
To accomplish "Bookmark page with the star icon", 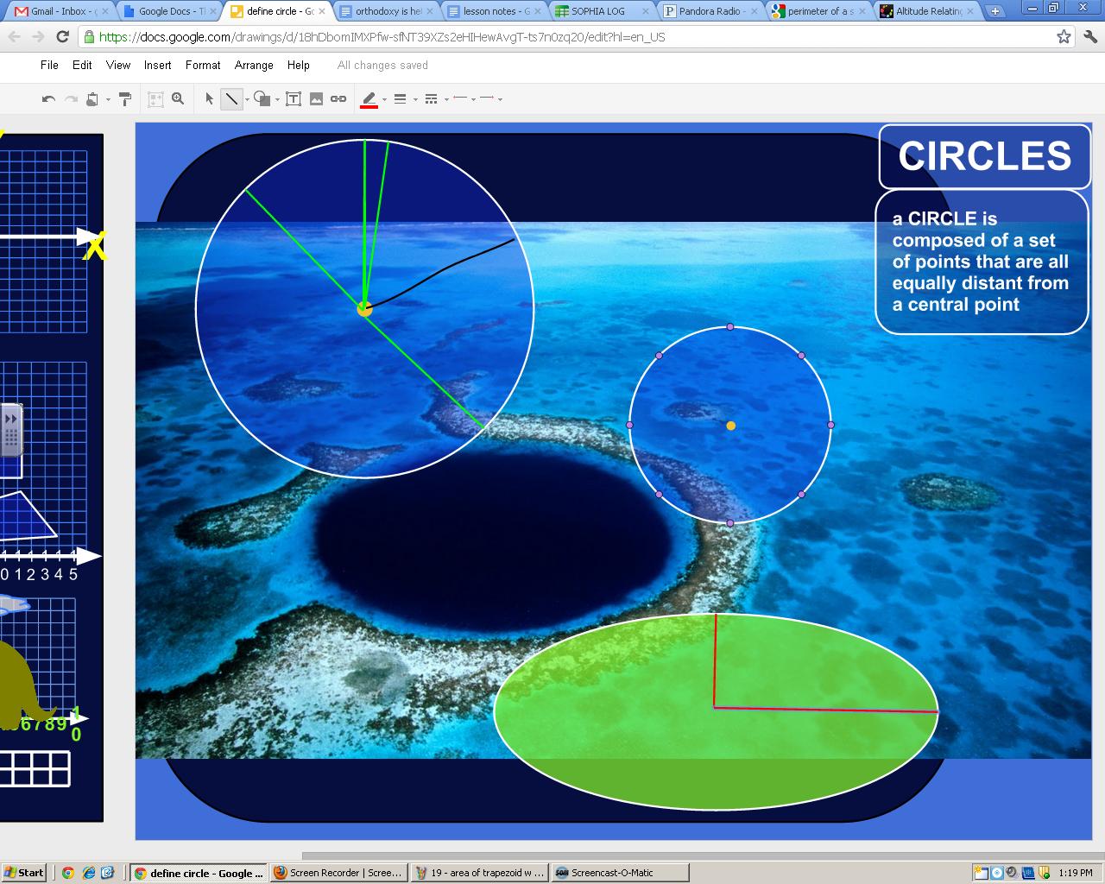I will click(1064, 37).
